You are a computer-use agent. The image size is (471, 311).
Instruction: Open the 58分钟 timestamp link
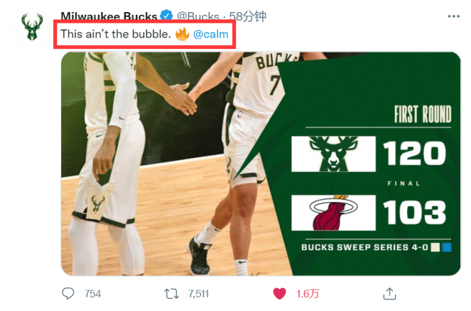[x=238, y=15]
